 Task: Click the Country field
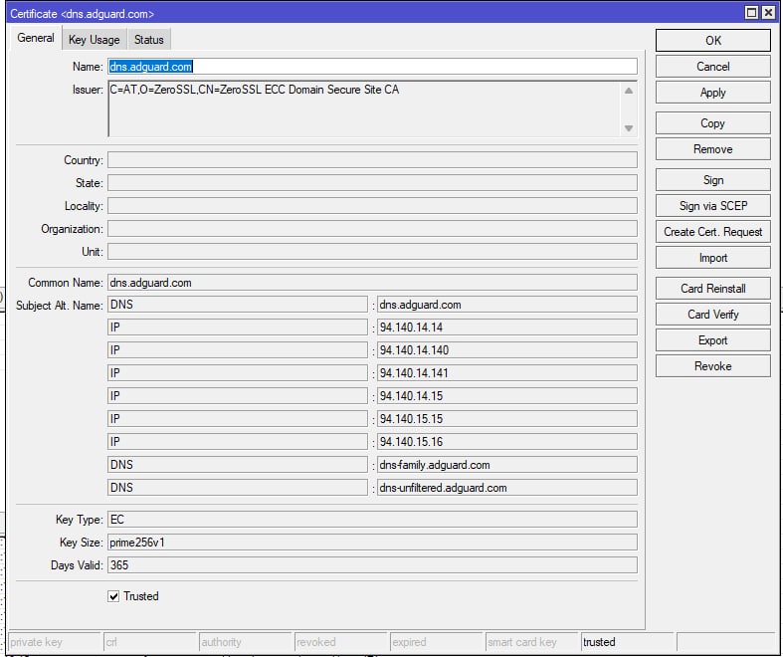tap(372, 160)
